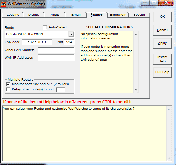Open Full Help
The width and height of the screenshot is (176, 165).
tap(162, 72)
